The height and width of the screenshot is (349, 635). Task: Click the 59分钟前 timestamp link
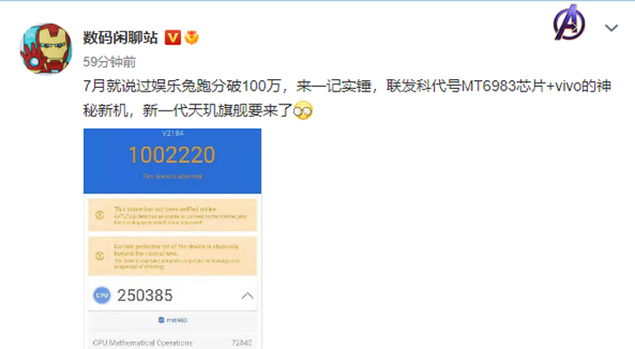110,62
